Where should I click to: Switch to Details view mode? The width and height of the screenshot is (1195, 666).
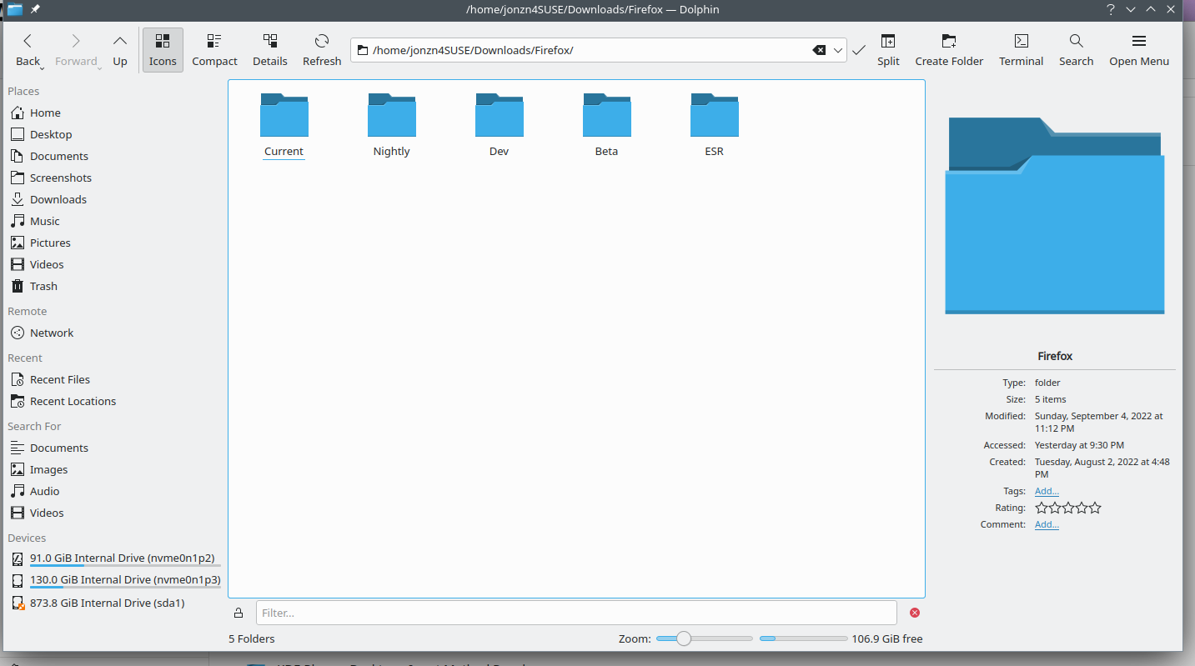(269, 50)
